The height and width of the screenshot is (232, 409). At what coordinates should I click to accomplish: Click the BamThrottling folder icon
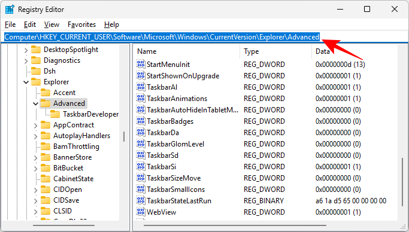(x=46, y=146)
